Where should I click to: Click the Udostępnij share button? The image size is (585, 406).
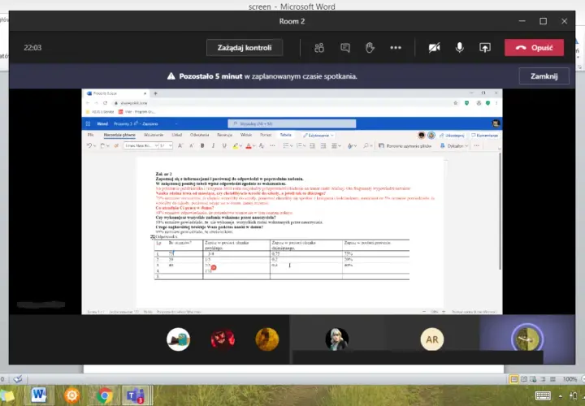pos(452,136)
